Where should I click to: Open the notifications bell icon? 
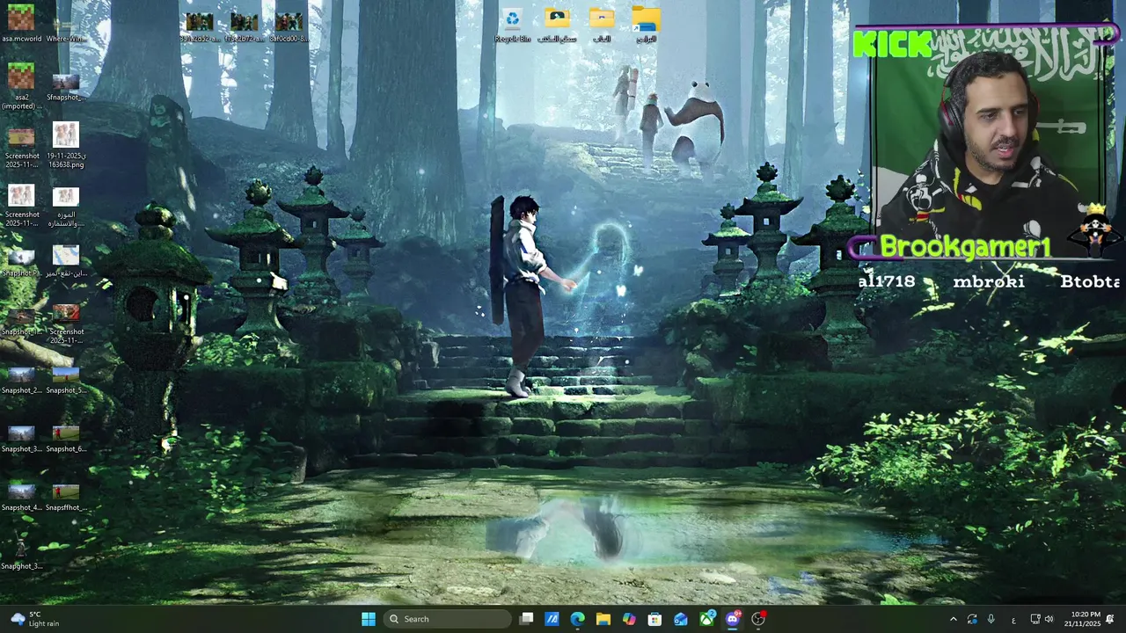(x=1110, y=620)
